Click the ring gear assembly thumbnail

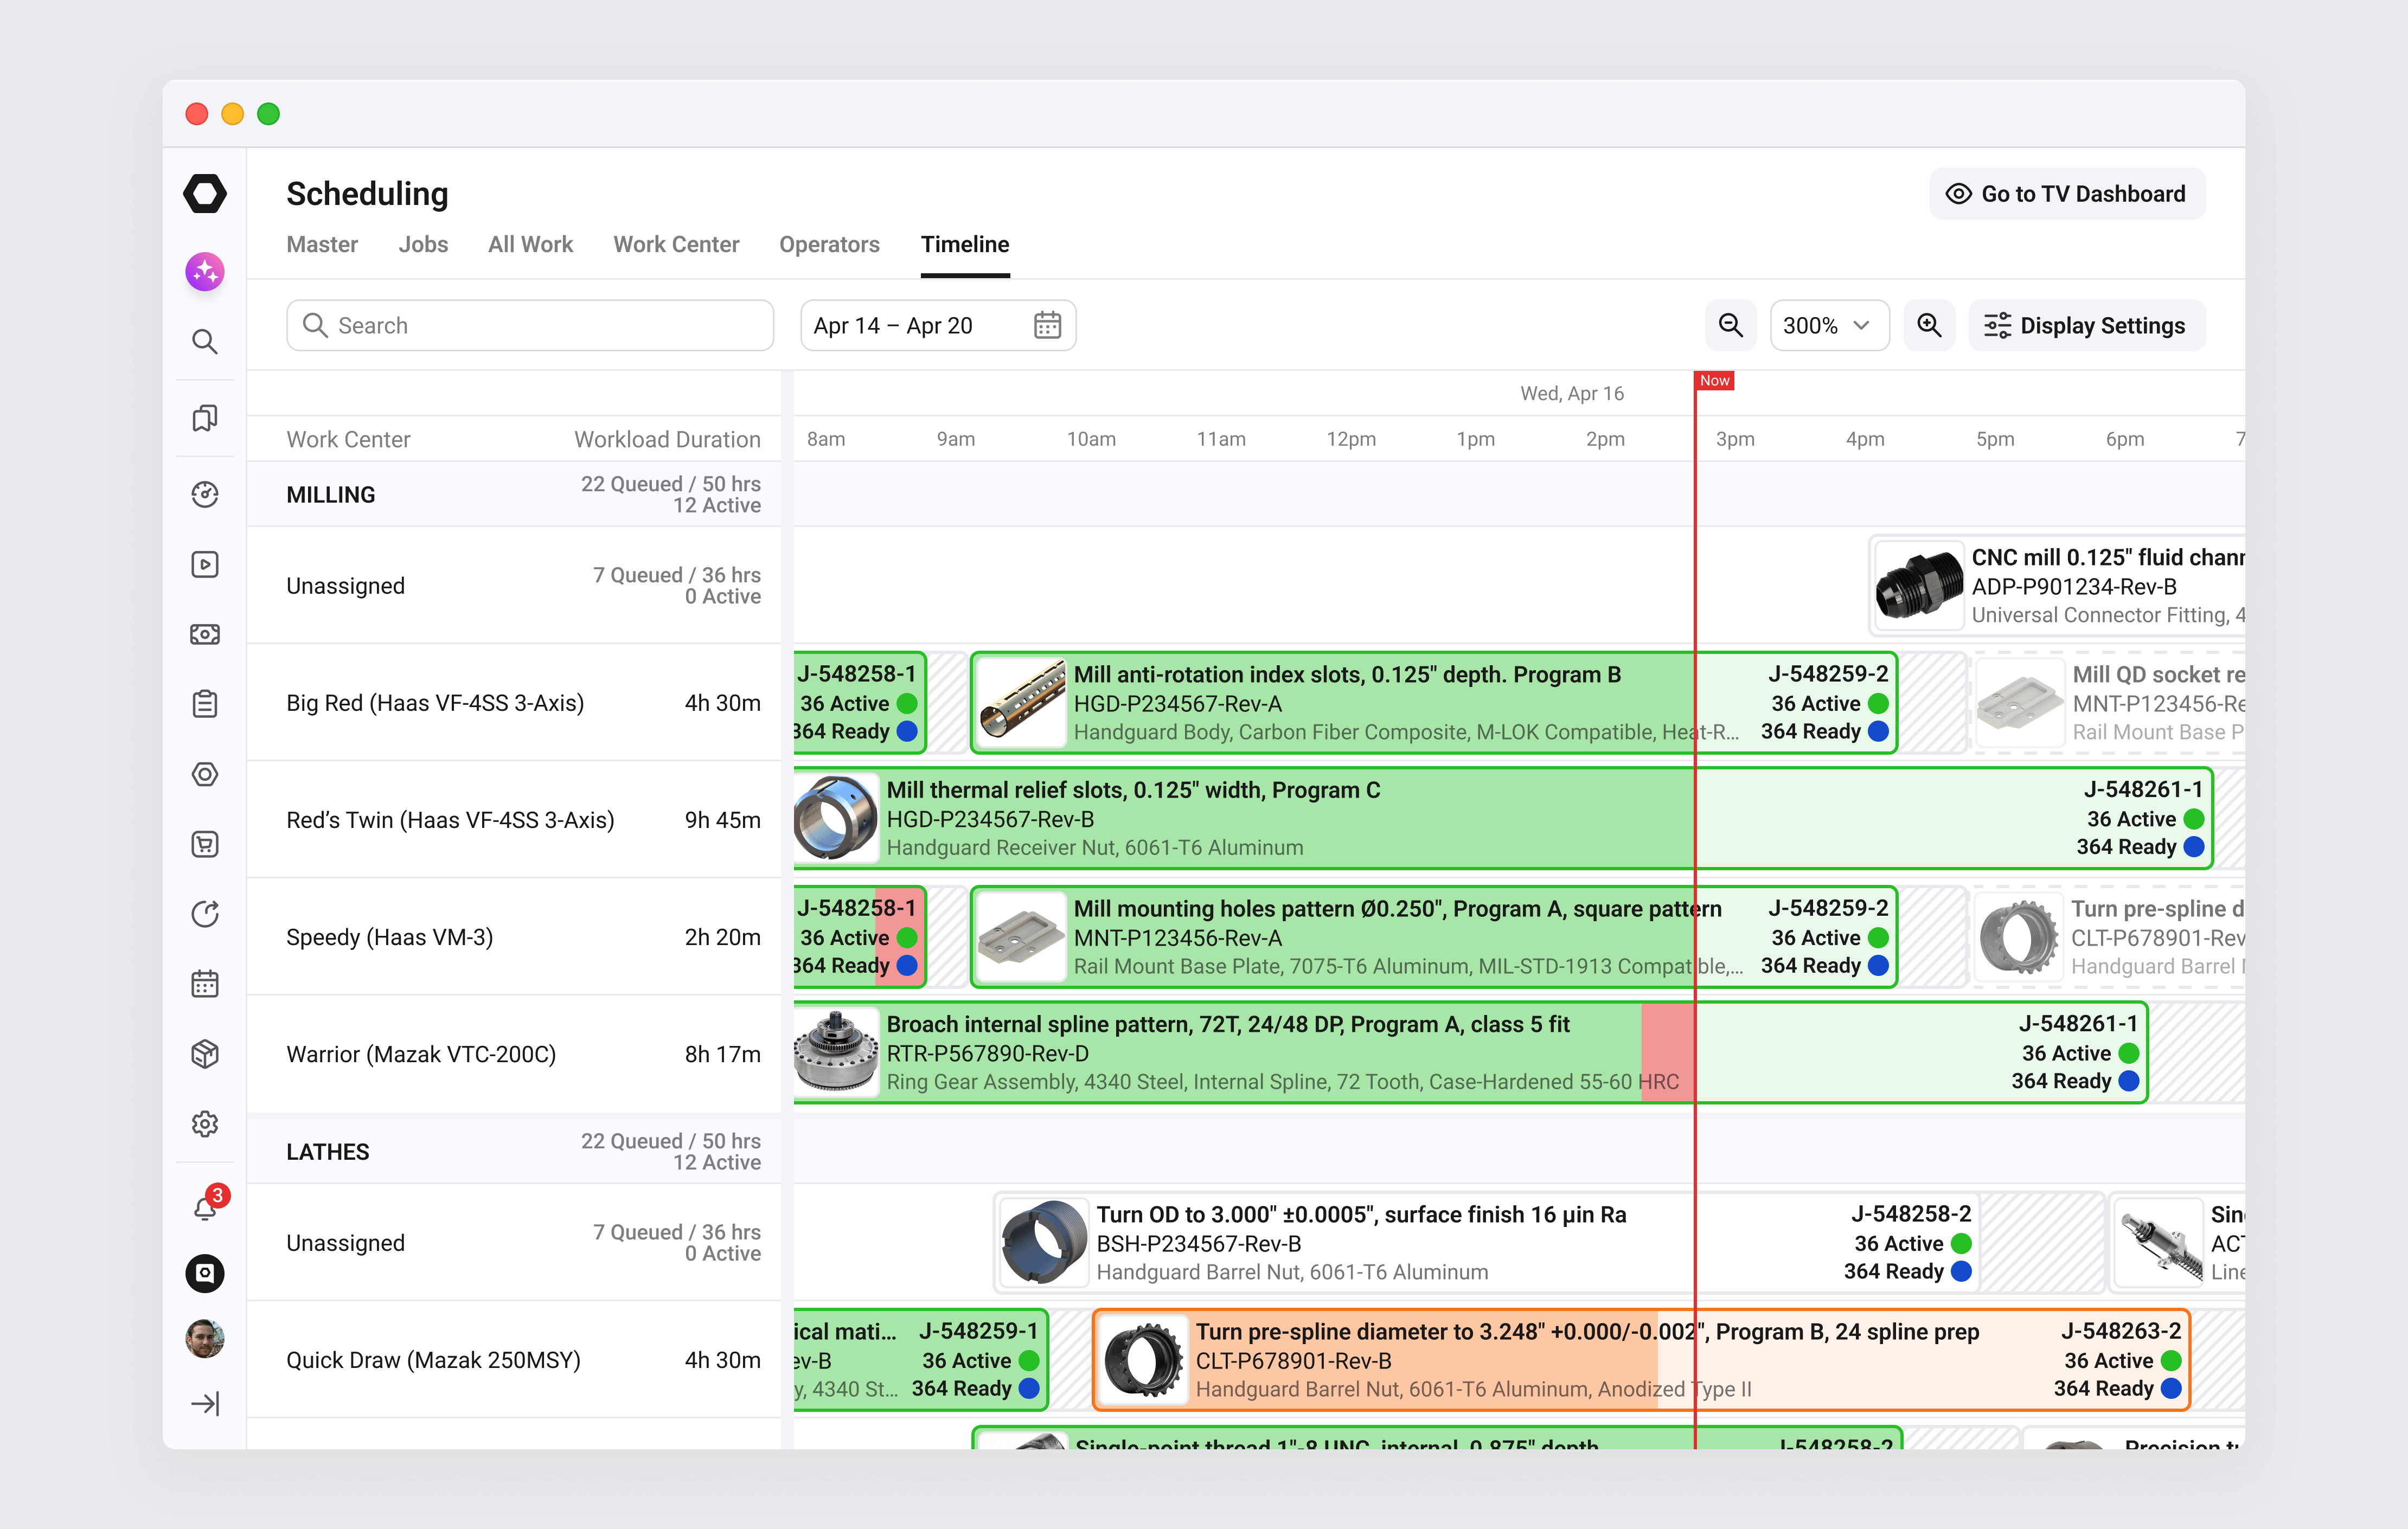click(x=836, y=1053)
